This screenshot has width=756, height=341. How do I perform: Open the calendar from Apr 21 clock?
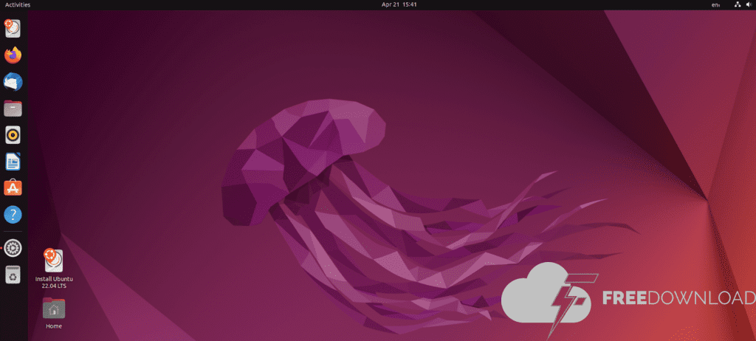click(399, 4)
